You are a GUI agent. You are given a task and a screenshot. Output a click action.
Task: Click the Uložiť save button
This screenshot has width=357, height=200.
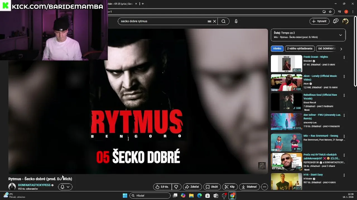tap(212, 187)
